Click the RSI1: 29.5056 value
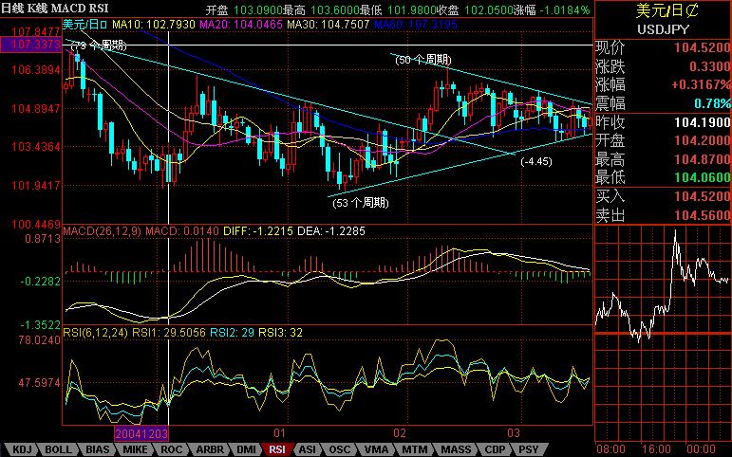The height and width of the screenshot is (457, 732). [x=169, y=333]
